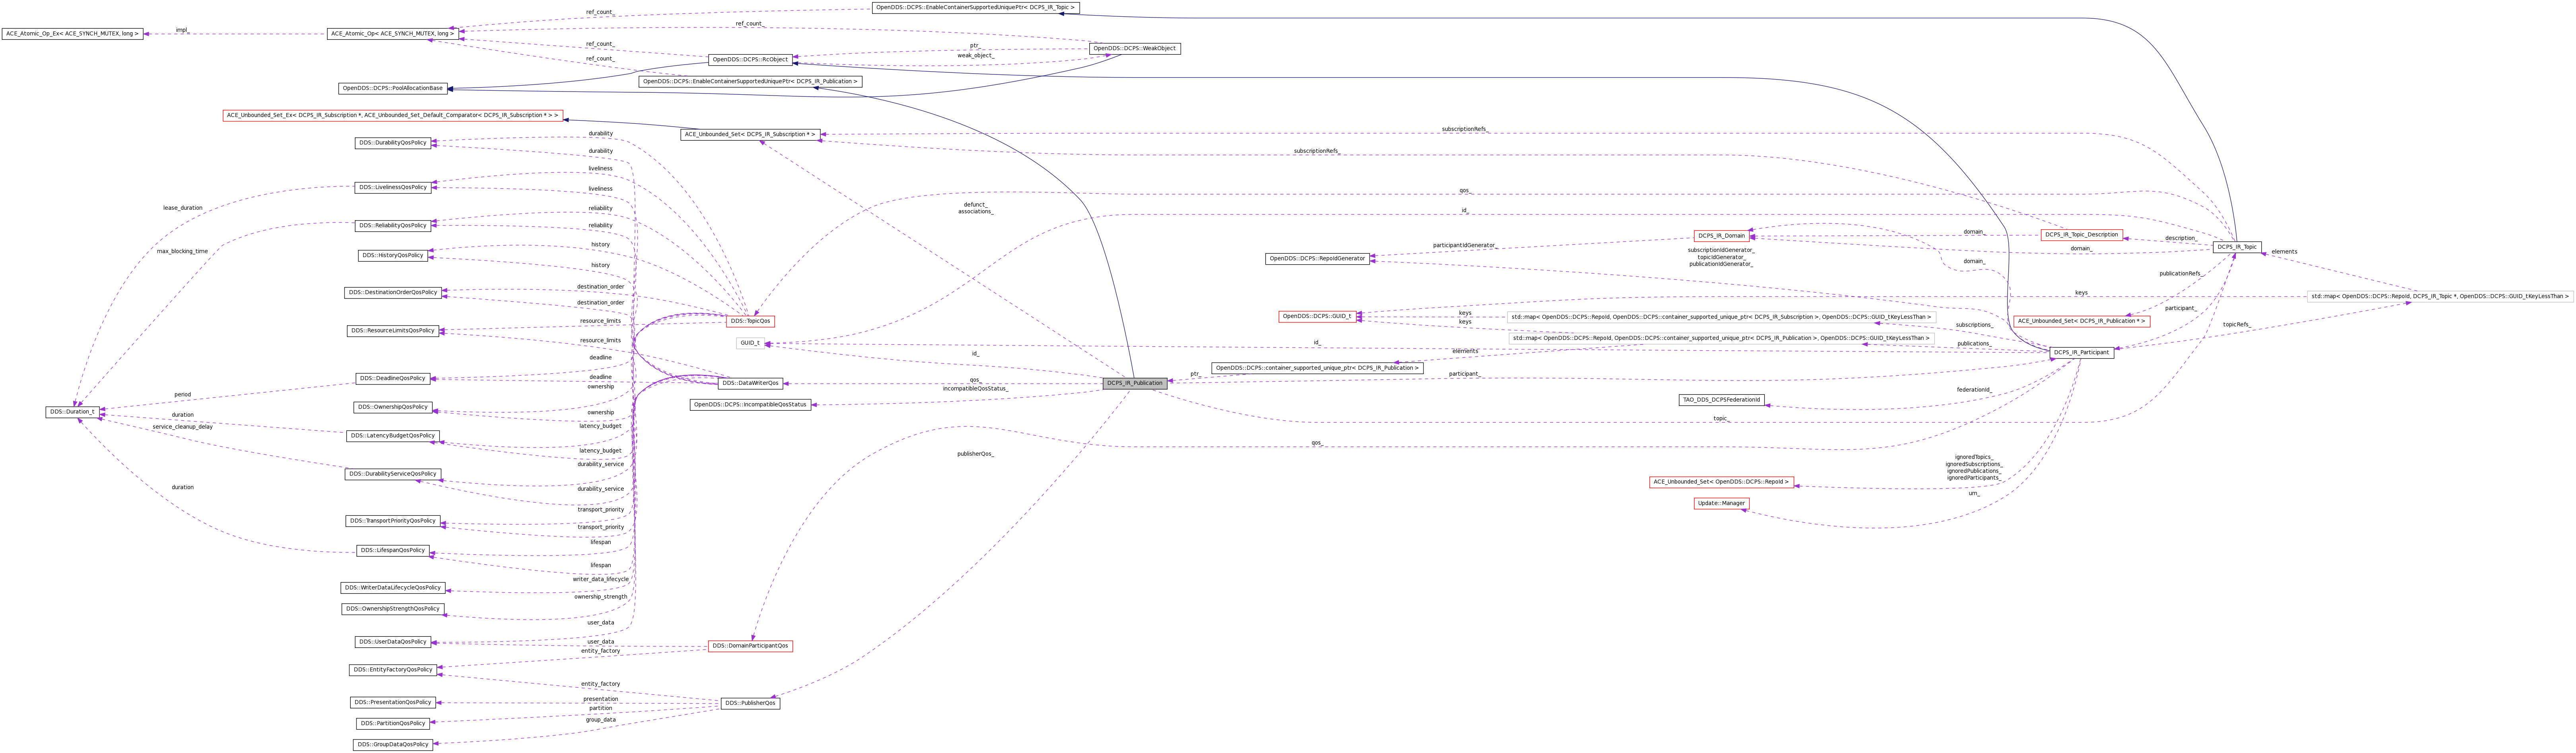Image resolution: width=2576 pixels, height=753 pixels.
Task: Click std::map node with container_supported_unique_ptr< DCPS_IR_Publication >
Action: coord(1721,338)
